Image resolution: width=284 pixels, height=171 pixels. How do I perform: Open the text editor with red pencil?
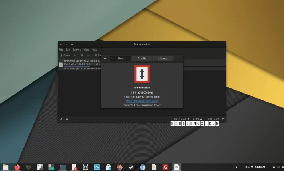tap(74, 167)
